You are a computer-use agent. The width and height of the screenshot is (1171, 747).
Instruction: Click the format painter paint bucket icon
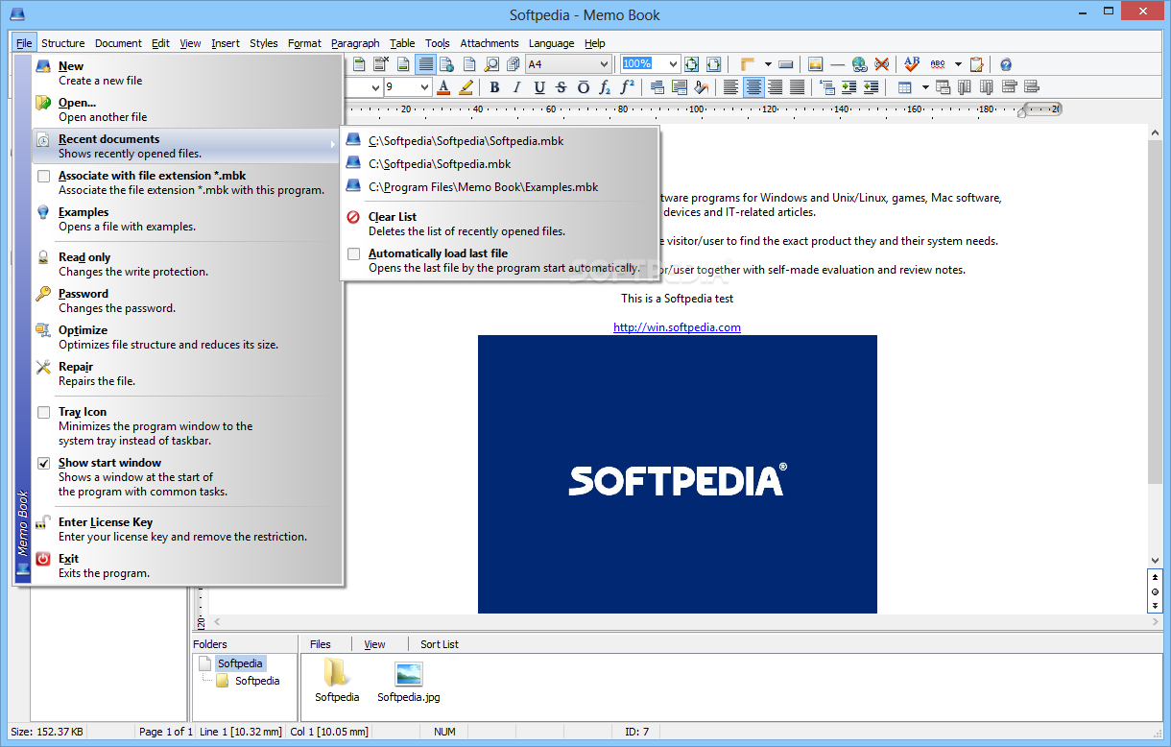[x=702, y=87]
